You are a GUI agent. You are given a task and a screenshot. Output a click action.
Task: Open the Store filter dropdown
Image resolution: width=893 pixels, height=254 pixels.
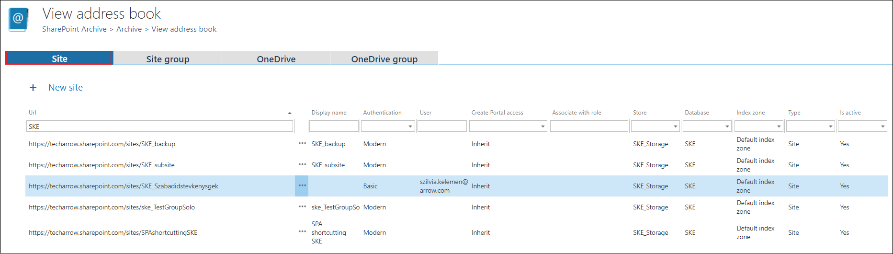675,127
